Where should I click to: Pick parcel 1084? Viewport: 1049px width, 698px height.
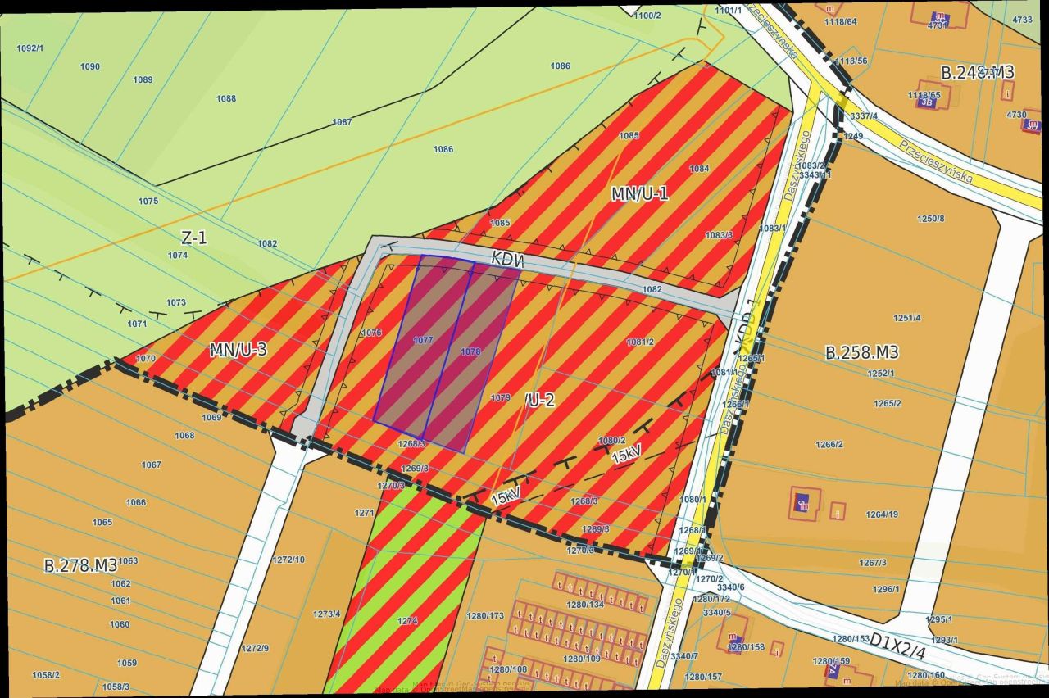coord(699,169)
